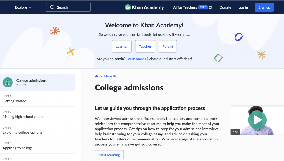Select the Learner role button
The height and width of the screenshot is (161, 284).
point(122,46)
